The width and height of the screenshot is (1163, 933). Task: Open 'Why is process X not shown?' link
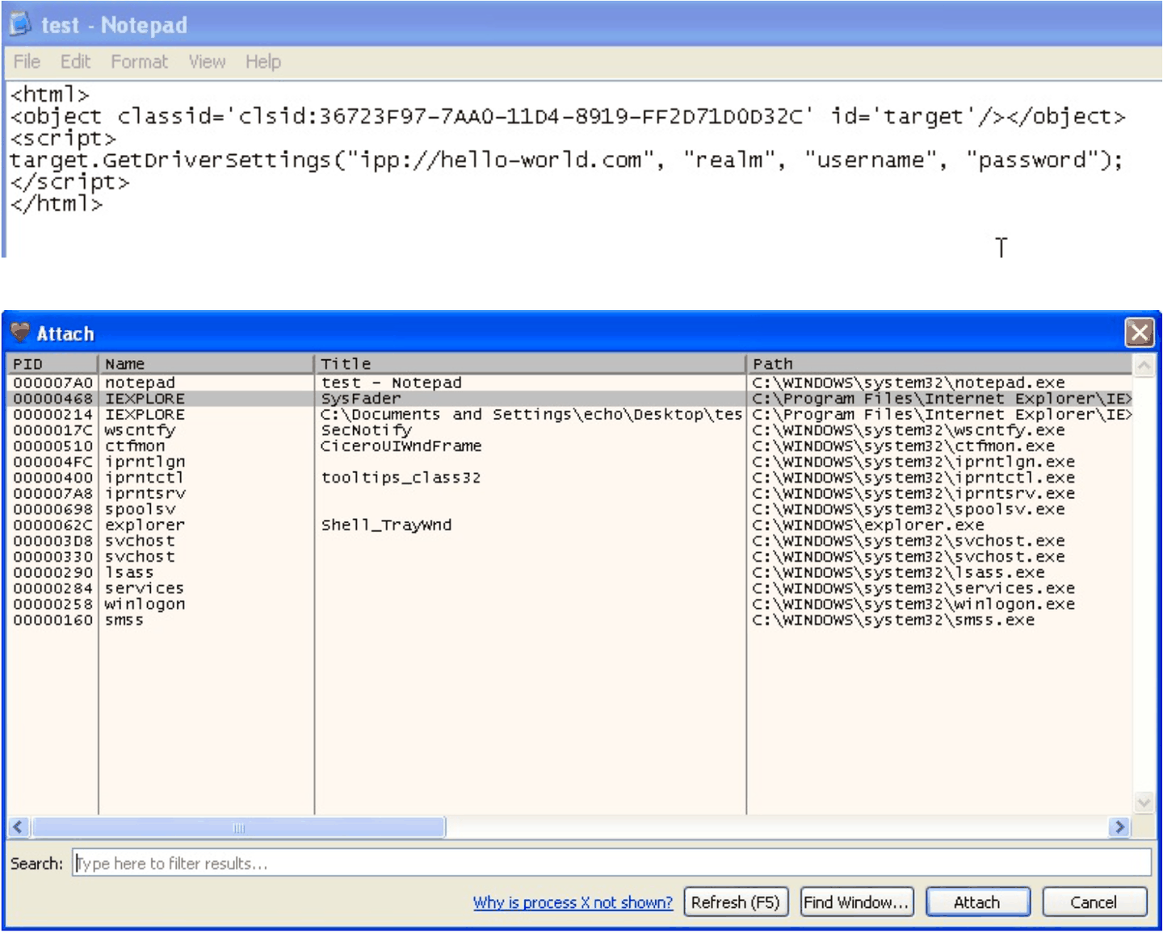pos(573,902)
